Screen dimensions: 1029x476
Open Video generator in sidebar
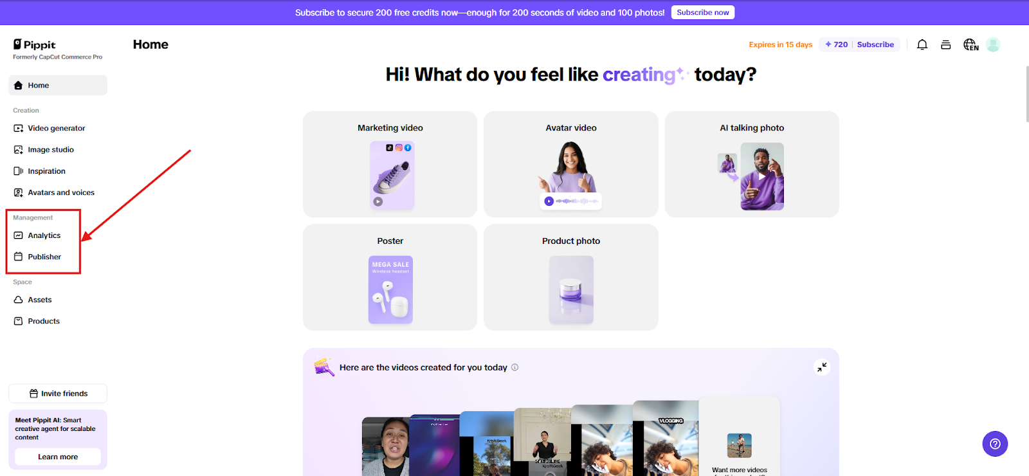tap(58, 128)
